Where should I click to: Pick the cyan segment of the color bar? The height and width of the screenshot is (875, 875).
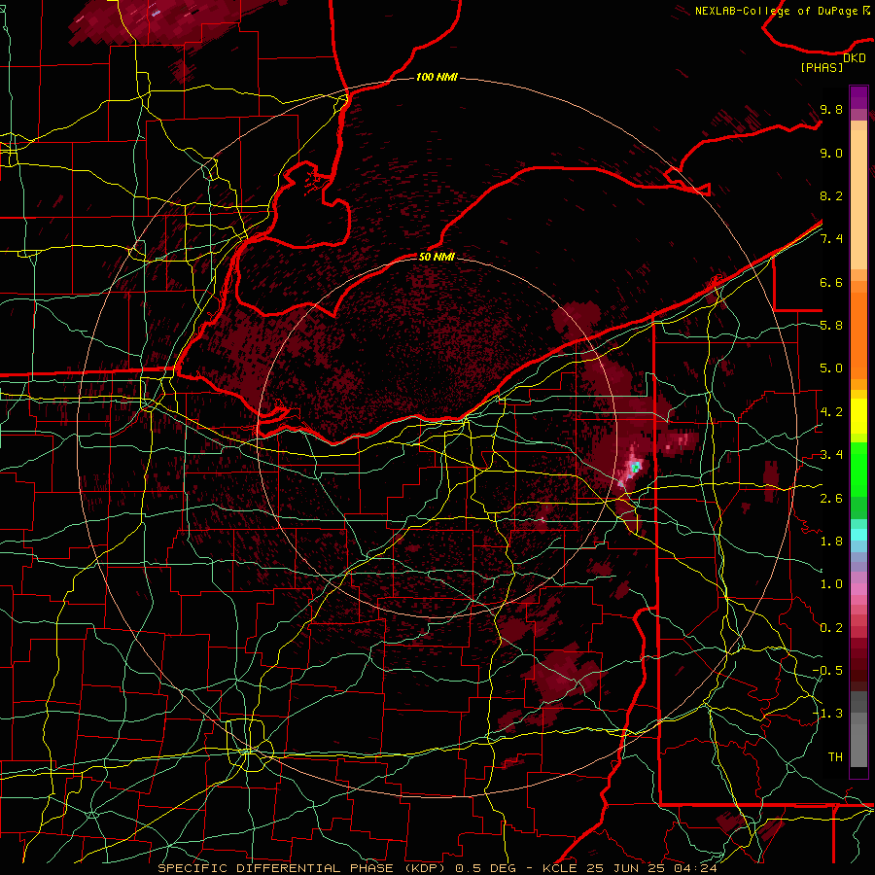[x=858, y=535]
